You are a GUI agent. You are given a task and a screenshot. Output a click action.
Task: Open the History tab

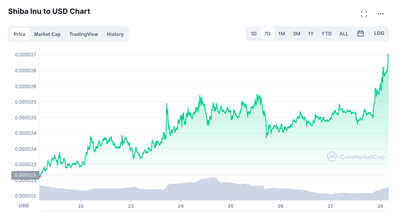pos(115,34)
